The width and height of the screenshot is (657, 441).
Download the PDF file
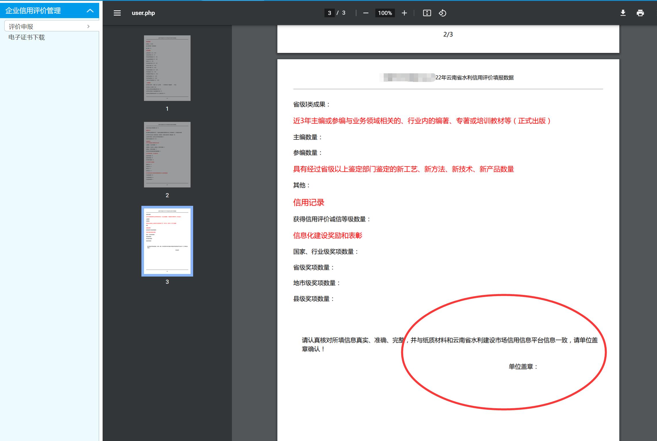click(x=623, y=13)
